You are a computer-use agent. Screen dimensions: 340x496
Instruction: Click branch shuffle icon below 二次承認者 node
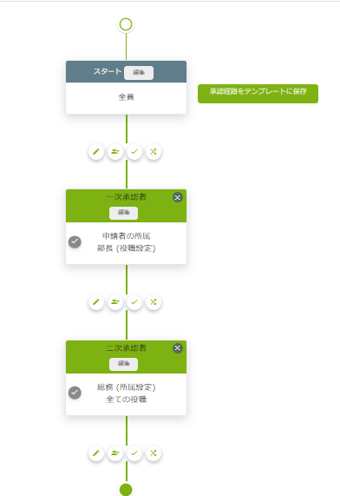click(154, 453)
